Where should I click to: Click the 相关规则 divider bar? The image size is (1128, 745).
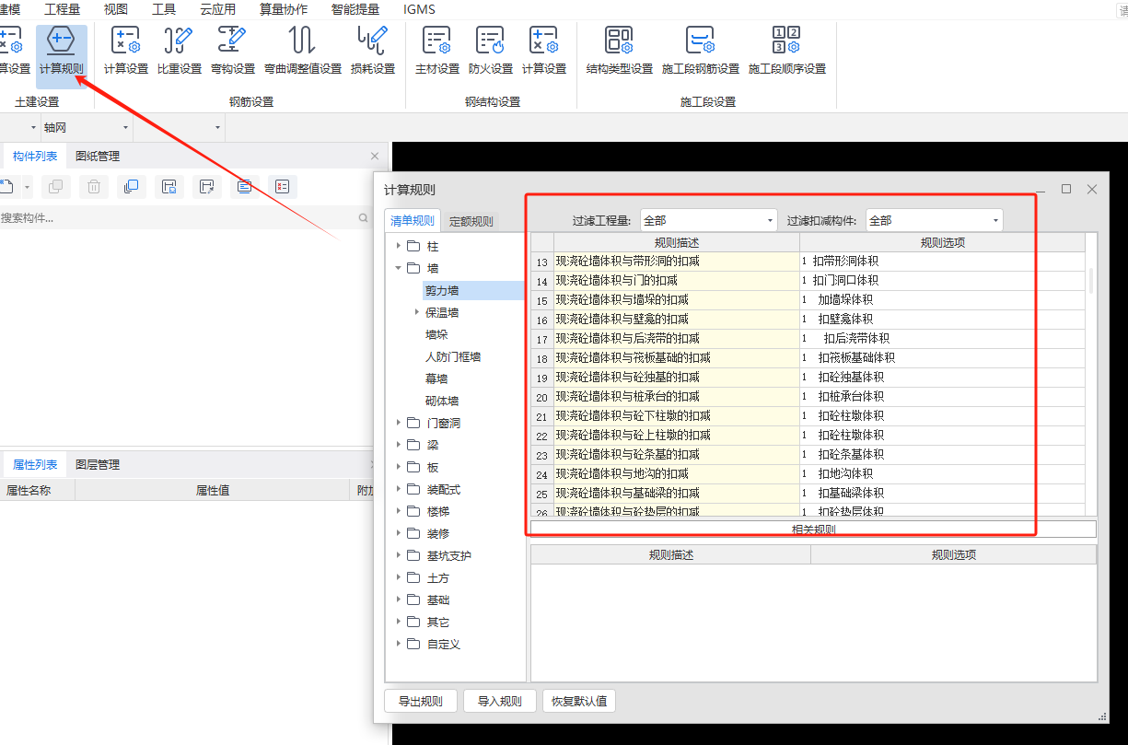point(813,530)
